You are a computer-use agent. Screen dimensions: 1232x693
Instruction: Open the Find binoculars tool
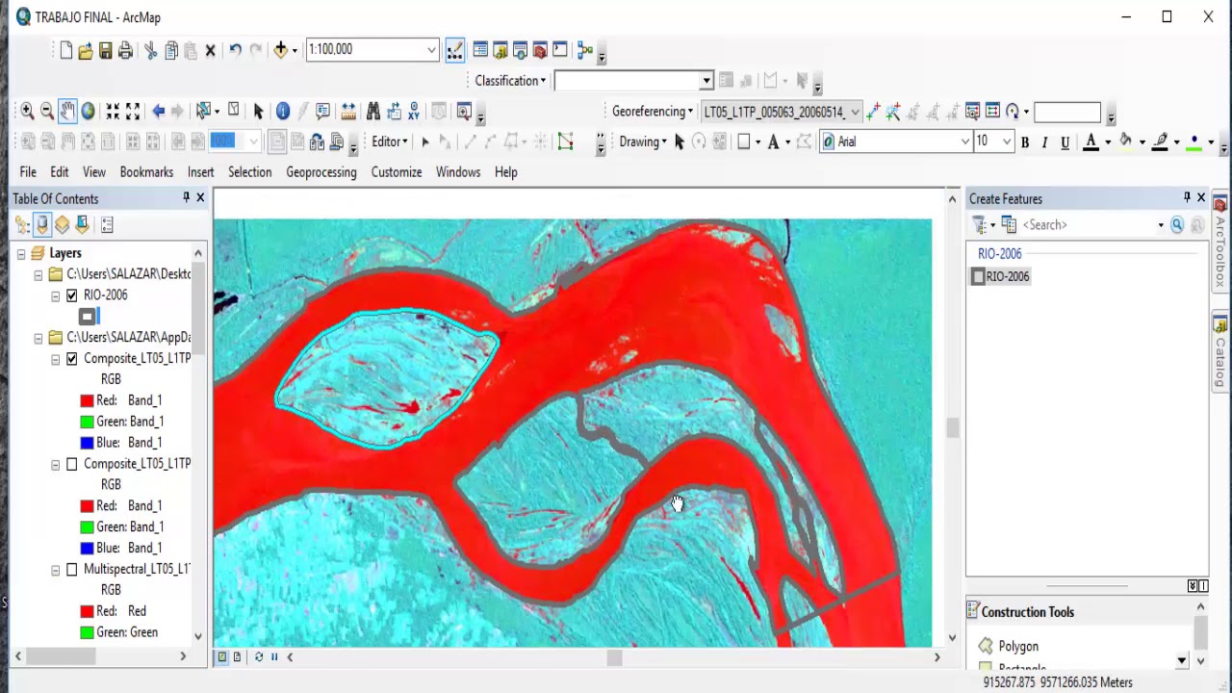(x=373, y=112)
